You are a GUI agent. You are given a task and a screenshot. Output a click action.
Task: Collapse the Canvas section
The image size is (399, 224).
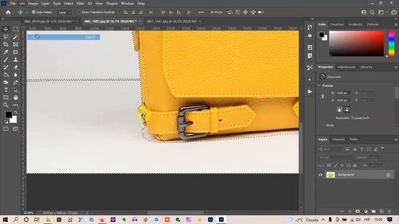click(320, 86)
